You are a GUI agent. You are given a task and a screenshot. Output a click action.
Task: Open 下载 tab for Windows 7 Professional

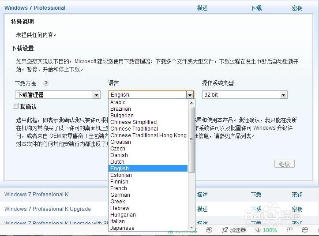point(256,8)
